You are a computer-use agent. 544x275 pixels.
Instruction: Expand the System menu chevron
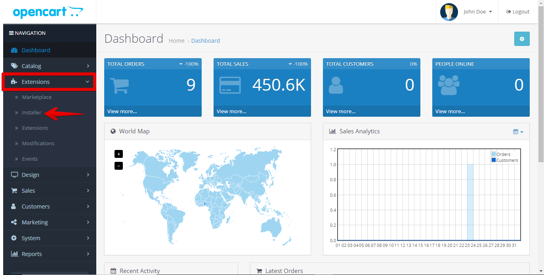[88, 238]
